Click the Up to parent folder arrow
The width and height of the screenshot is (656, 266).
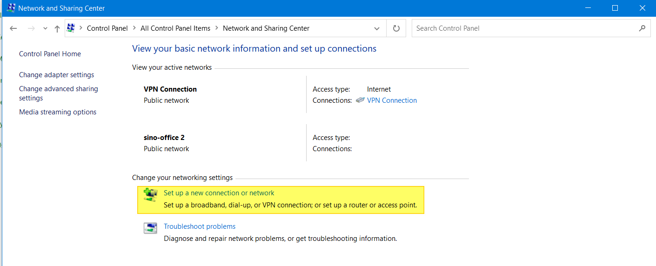(x=57, y=28)
